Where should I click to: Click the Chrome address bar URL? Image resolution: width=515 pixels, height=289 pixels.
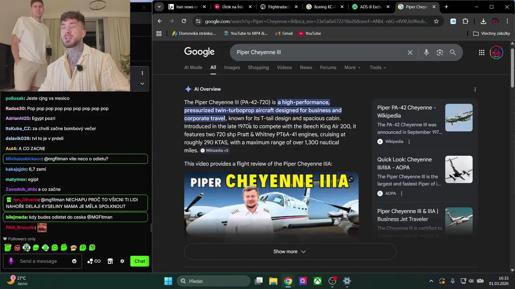click(x=316, y=21)
